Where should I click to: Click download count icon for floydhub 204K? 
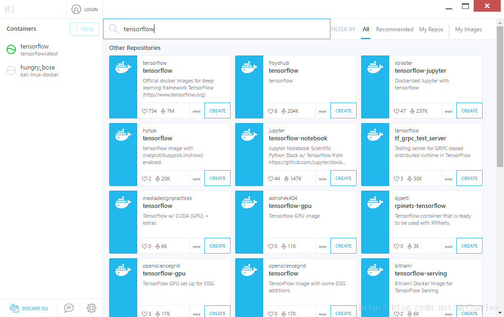[284, 111]
